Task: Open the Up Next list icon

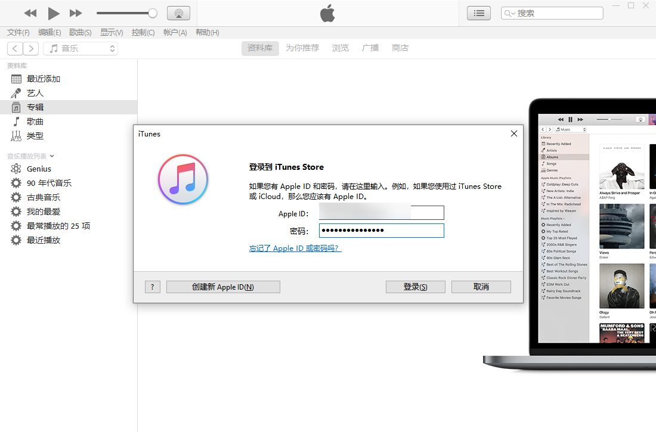Action: (x=479, y=13)
